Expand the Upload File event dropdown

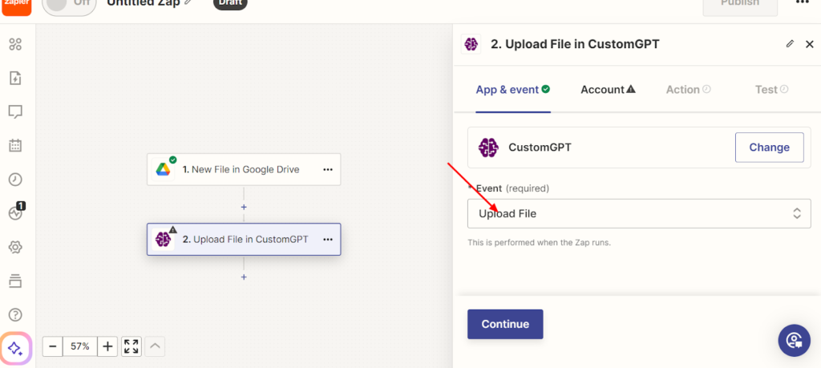639,213
